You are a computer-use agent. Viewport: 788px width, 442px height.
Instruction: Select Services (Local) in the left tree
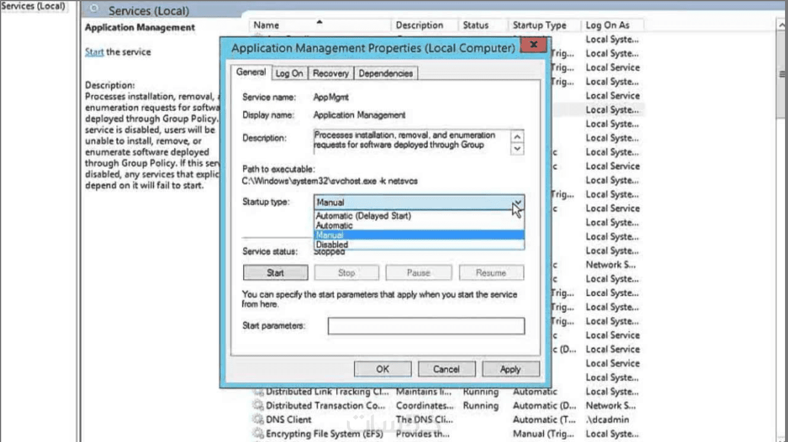pos(33,7)
